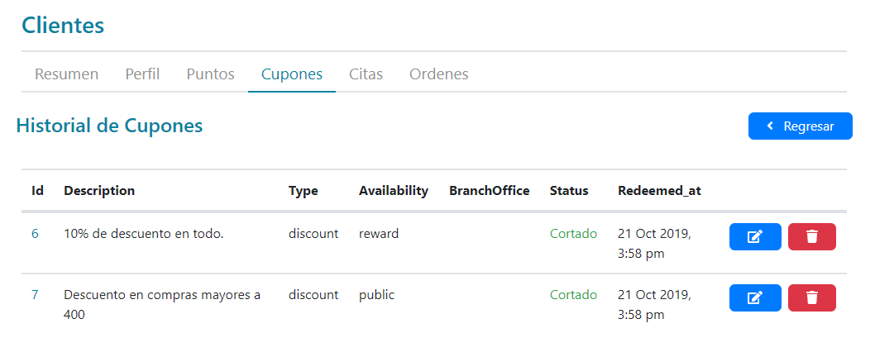Screen dimensions: 875x352
Task: Switch to the Perfil tab
Action: pos(142,74)
